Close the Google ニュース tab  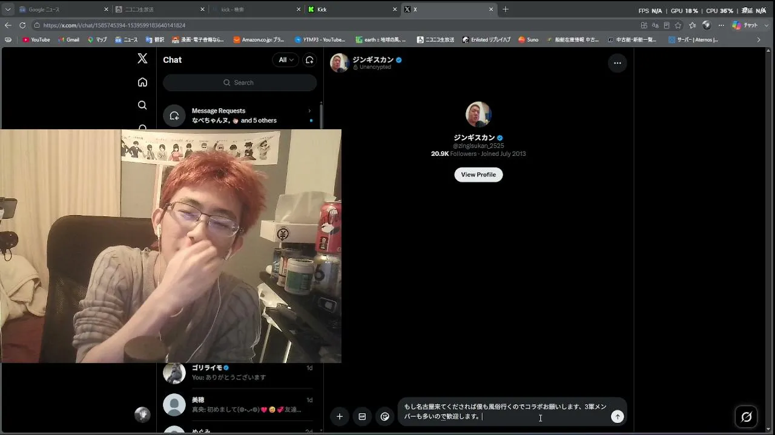click(106, 10)
